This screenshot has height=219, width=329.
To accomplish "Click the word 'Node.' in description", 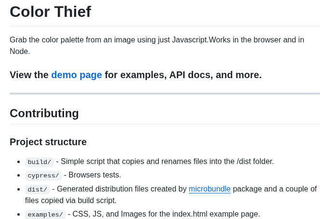I will pyautogui.click(x=20, y=51).
